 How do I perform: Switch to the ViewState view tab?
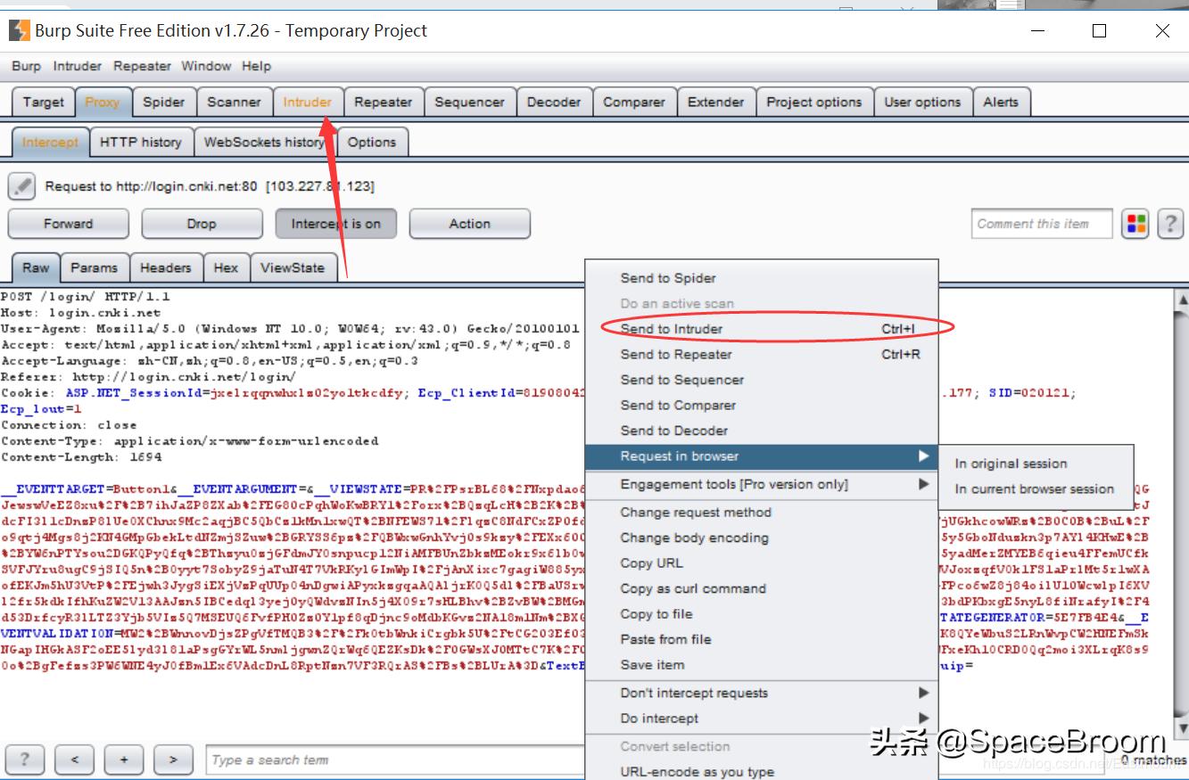click(293, 267)
